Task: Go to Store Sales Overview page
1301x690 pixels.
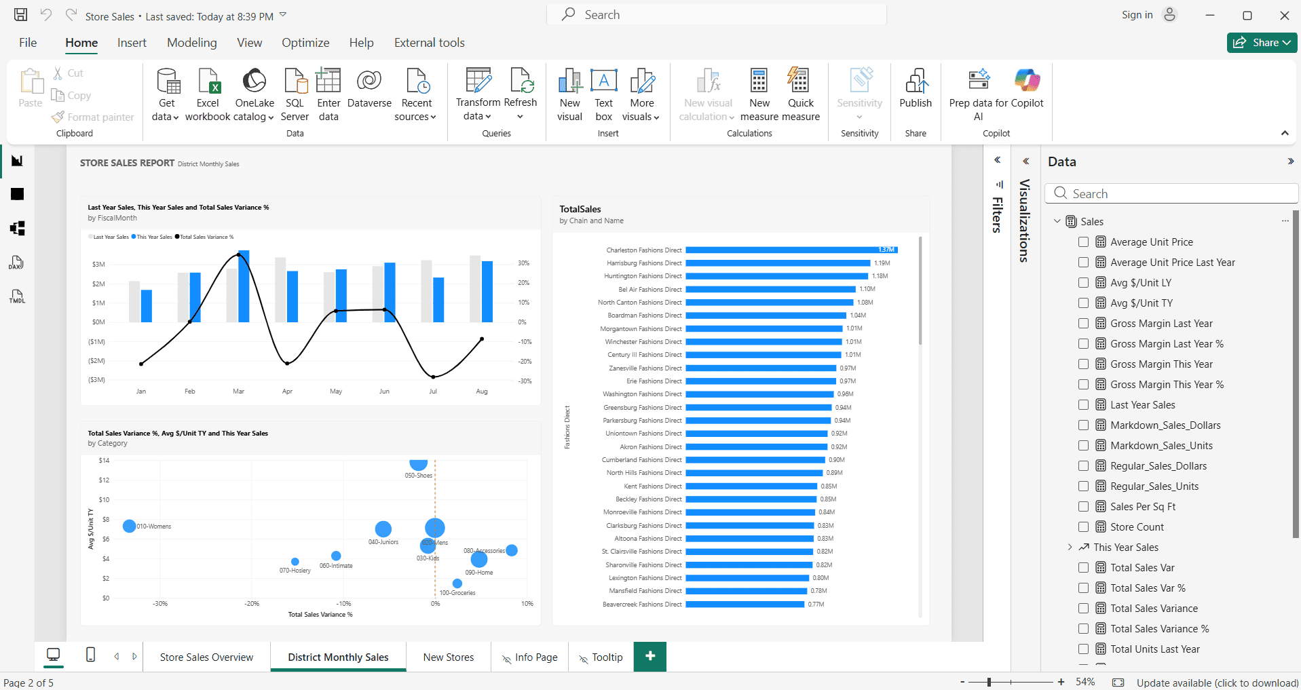Action: point(206,657)
